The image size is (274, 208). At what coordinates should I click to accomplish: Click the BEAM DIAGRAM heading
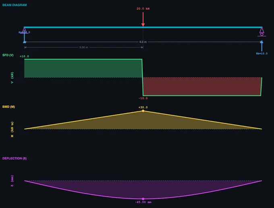(x=15, y=5)
